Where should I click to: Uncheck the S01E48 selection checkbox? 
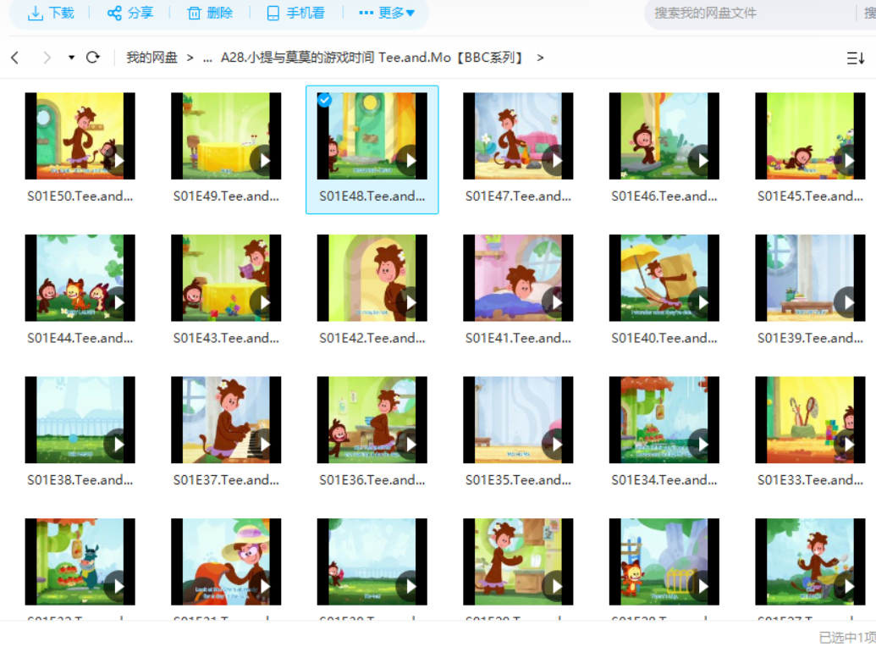[x=325, y=100]
